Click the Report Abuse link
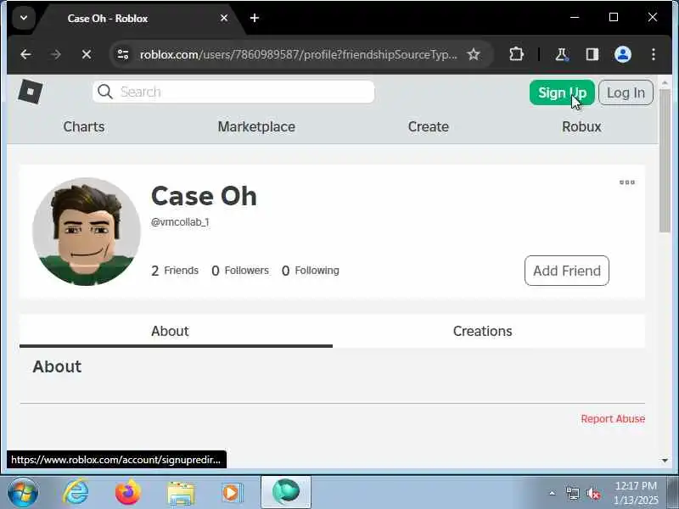This screenshot has width=679, height=509. (x=613, y=418)
